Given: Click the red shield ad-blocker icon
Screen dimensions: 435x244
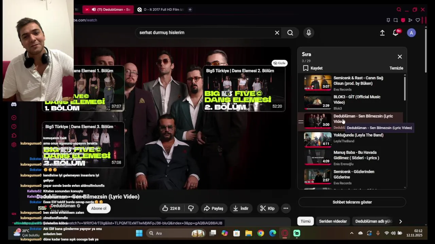Looking at the screenshot, I should click(x=403, y=20).
